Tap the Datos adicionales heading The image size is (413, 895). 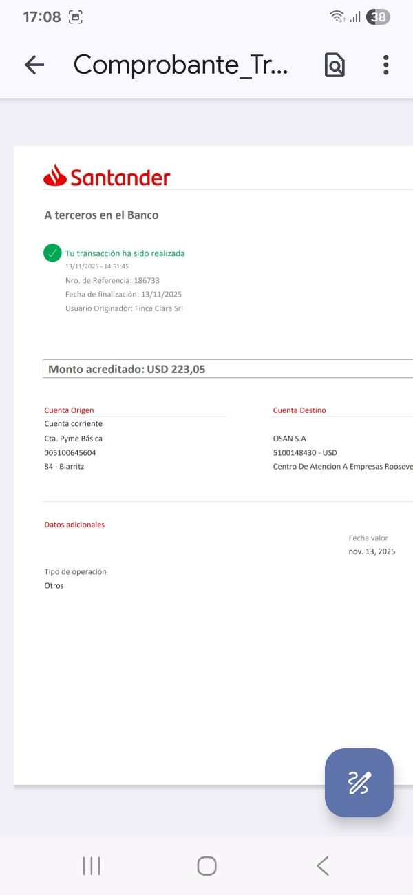[x=74, y=525]
